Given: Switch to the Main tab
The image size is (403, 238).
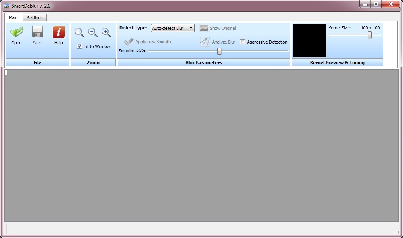Looking at the screenshot, I should (x=13, y=17).
